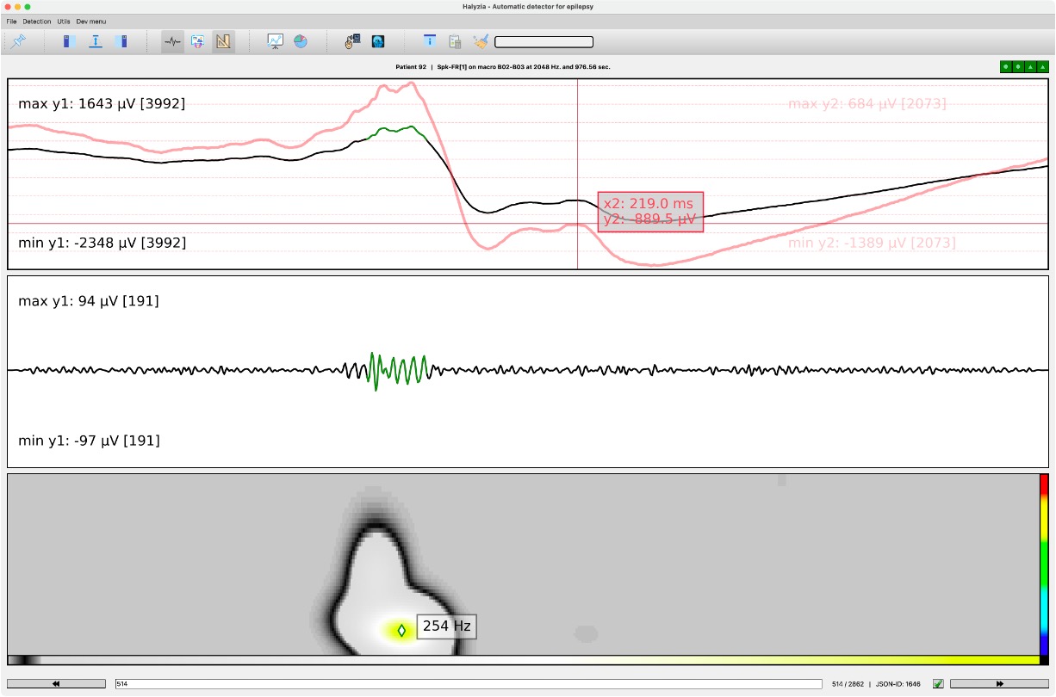This screenshot has width=1056, height=697.
Task: Open the Detection menu
Action: coord(36,21)
